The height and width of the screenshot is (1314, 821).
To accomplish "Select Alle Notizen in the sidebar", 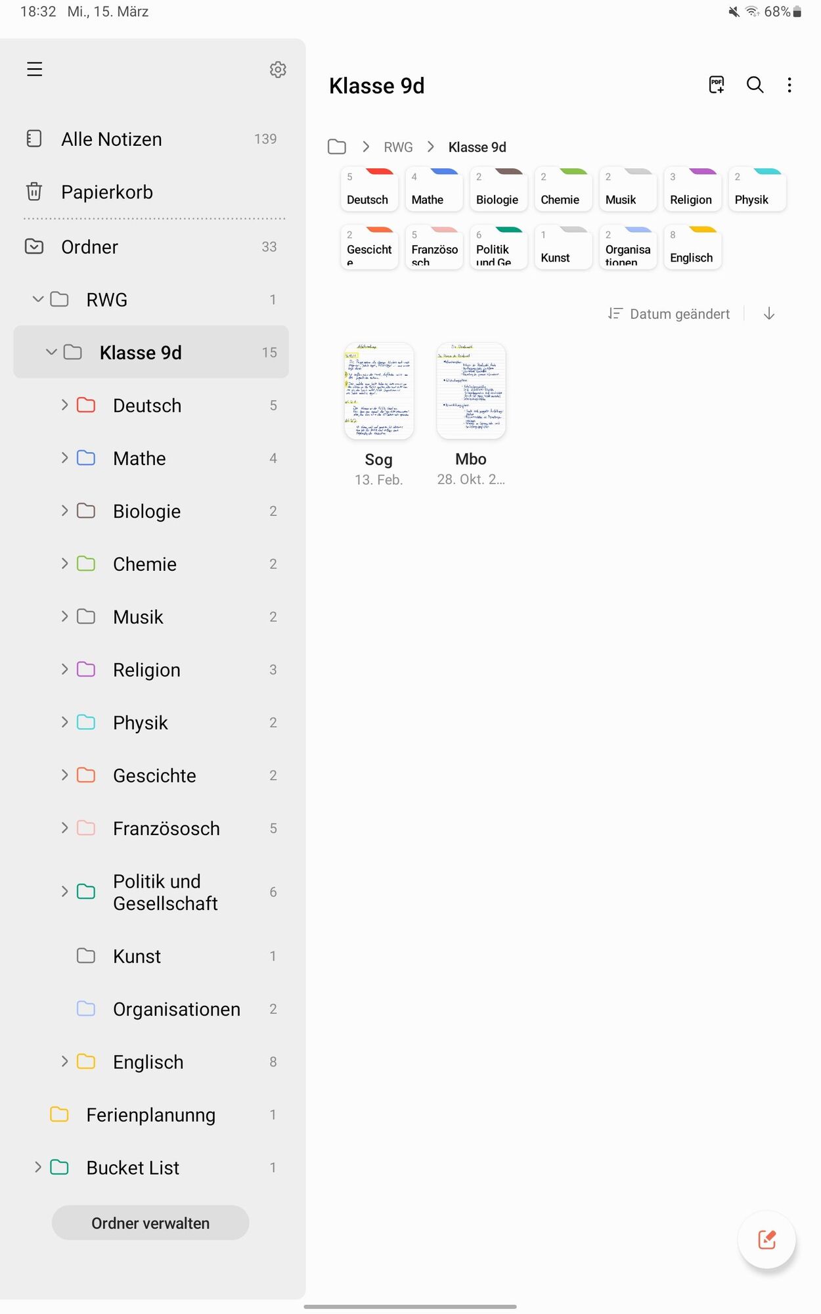I will 112,139.
